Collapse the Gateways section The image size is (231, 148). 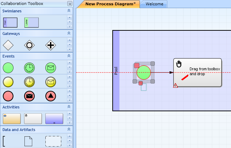69,33
